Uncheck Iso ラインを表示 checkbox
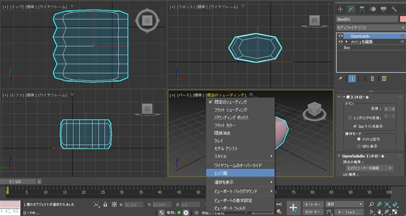The image size is (406, 216). 355,126
